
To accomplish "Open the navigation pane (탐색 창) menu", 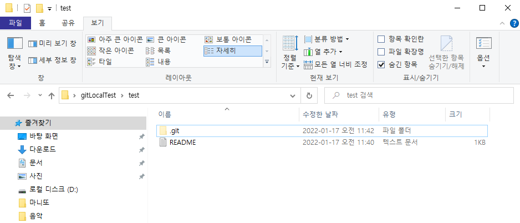I will 14,53.
